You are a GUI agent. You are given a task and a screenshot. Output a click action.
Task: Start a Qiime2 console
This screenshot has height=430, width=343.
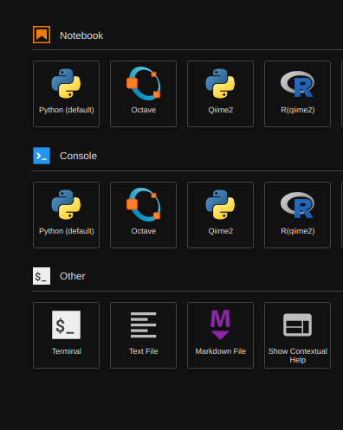[x=220, y=215]
